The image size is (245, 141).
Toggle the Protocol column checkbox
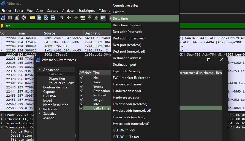pyautogui.click(x=81, y=95)
